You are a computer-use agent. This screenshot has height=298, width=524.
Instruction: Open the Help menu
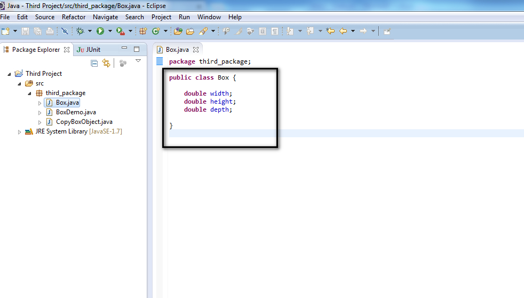click(x=235, y=17)
